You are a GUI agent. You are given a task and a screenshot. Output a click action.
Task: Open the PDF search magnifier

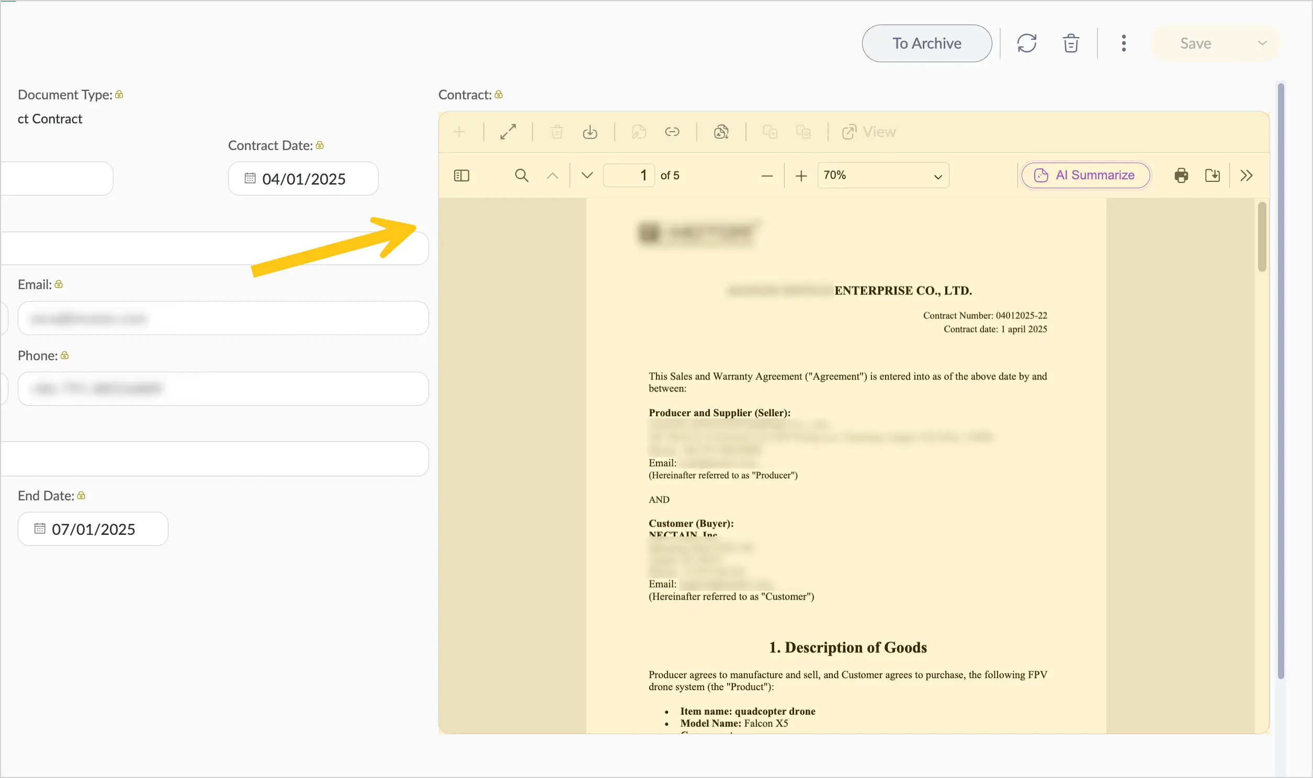522,175
